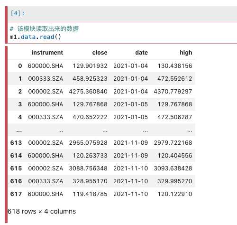Click date 2021-01-04 in row 0
Screen dimensions: 237x225
click(131, 66)
